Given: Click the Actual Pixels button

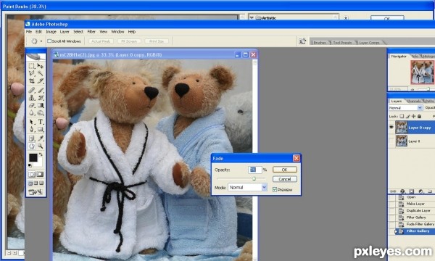Looking at the screenshot, I should tap(101, 41).
